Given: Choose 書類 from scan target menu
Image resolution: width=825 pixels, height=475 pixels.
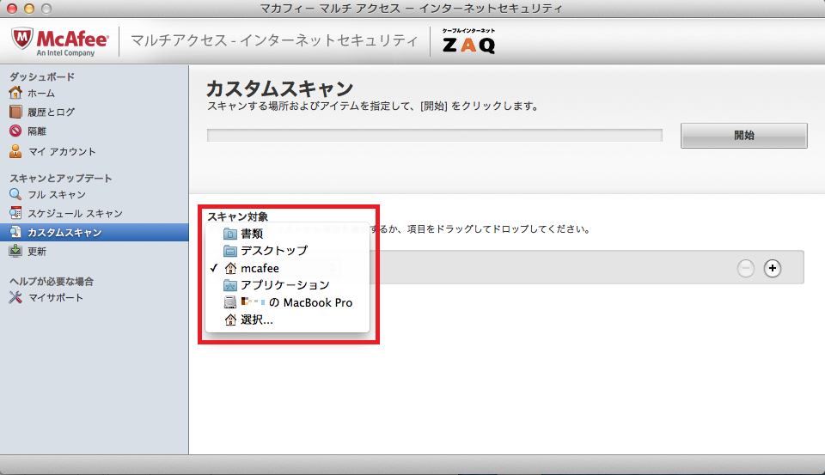Looking at the screenshot, I should tap(287, 233).
